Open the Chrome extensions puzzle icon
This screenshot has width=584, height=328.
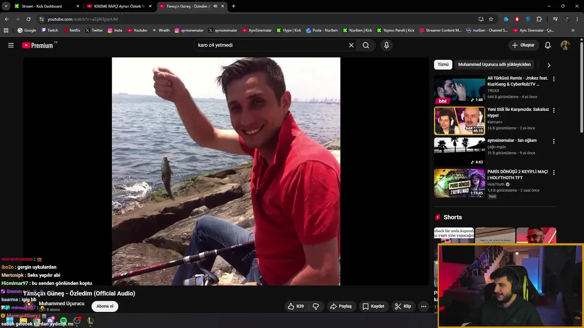539,19
